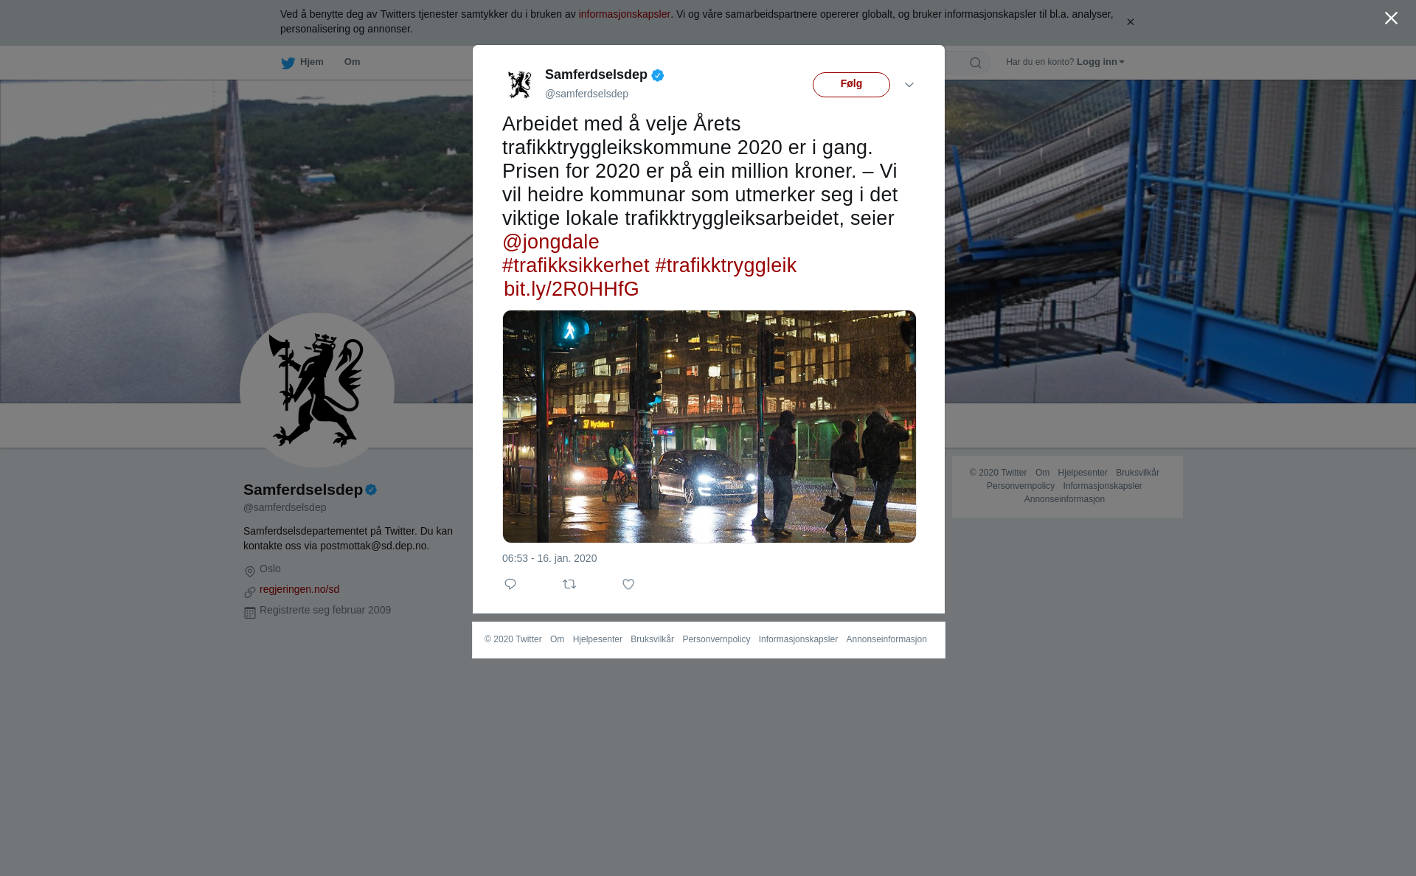Expand the tweet options chevron next to Følg
Screen dimensions: 1416x876
coord(909,85)
